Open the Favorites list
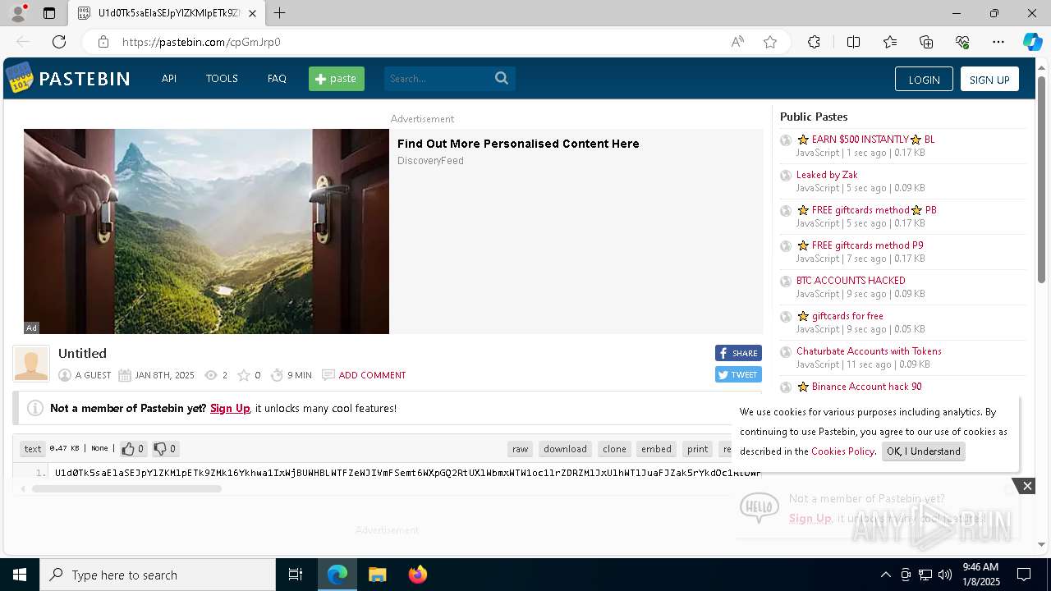This screenshot has width=1051, height=591. pos(890,42)
